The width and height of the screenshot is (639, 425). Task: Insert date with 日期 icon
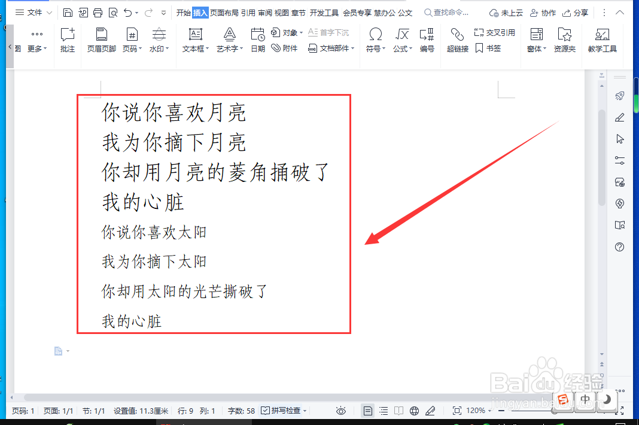pos(258,41)
